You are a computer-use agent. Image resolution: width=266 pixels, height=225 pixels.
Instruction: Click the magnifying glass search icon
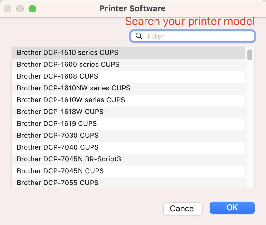pos(139,36)
